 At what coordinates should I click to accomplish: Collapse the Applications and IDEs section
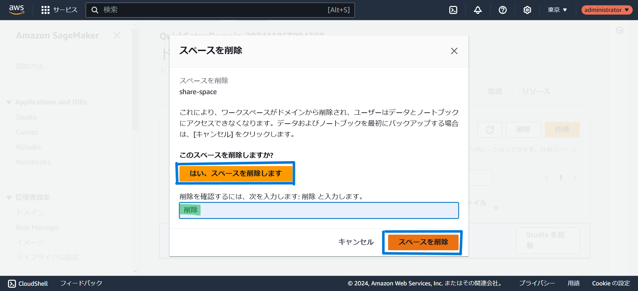coord(9,102)
